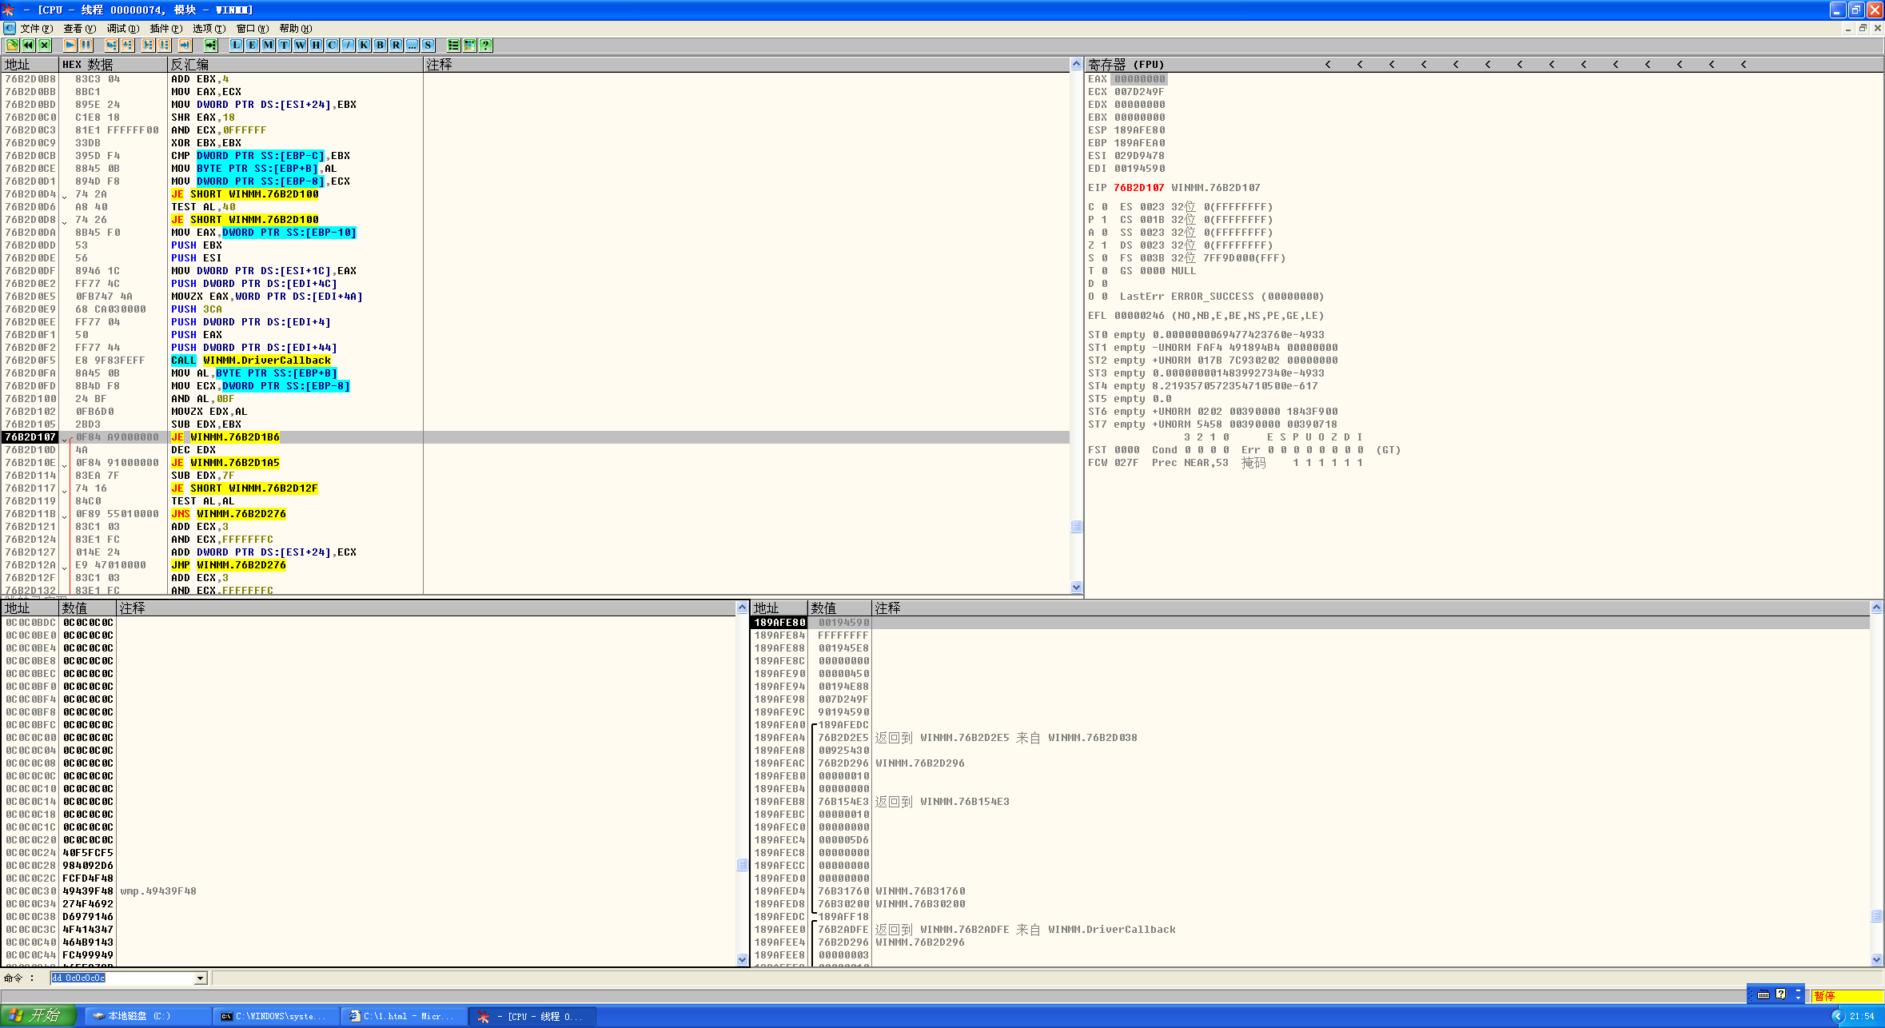Open the 调试(D) debug menu
Screen dimensions: 1885x1028
point(123,29)
